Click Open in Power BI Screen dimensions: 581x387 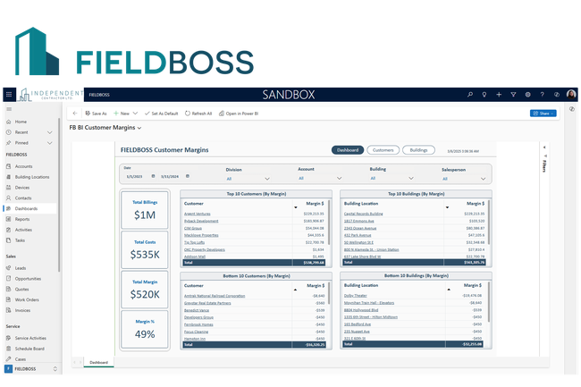click(239, 114)
